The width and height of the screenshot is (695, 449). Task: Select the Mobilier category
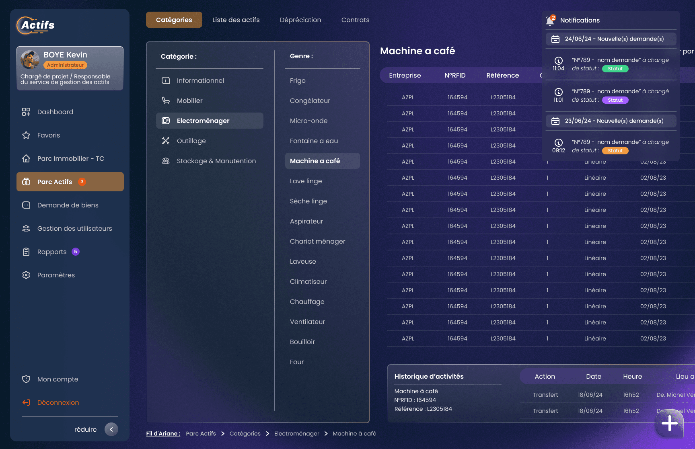pyautogui.click(x=190, y=100)
